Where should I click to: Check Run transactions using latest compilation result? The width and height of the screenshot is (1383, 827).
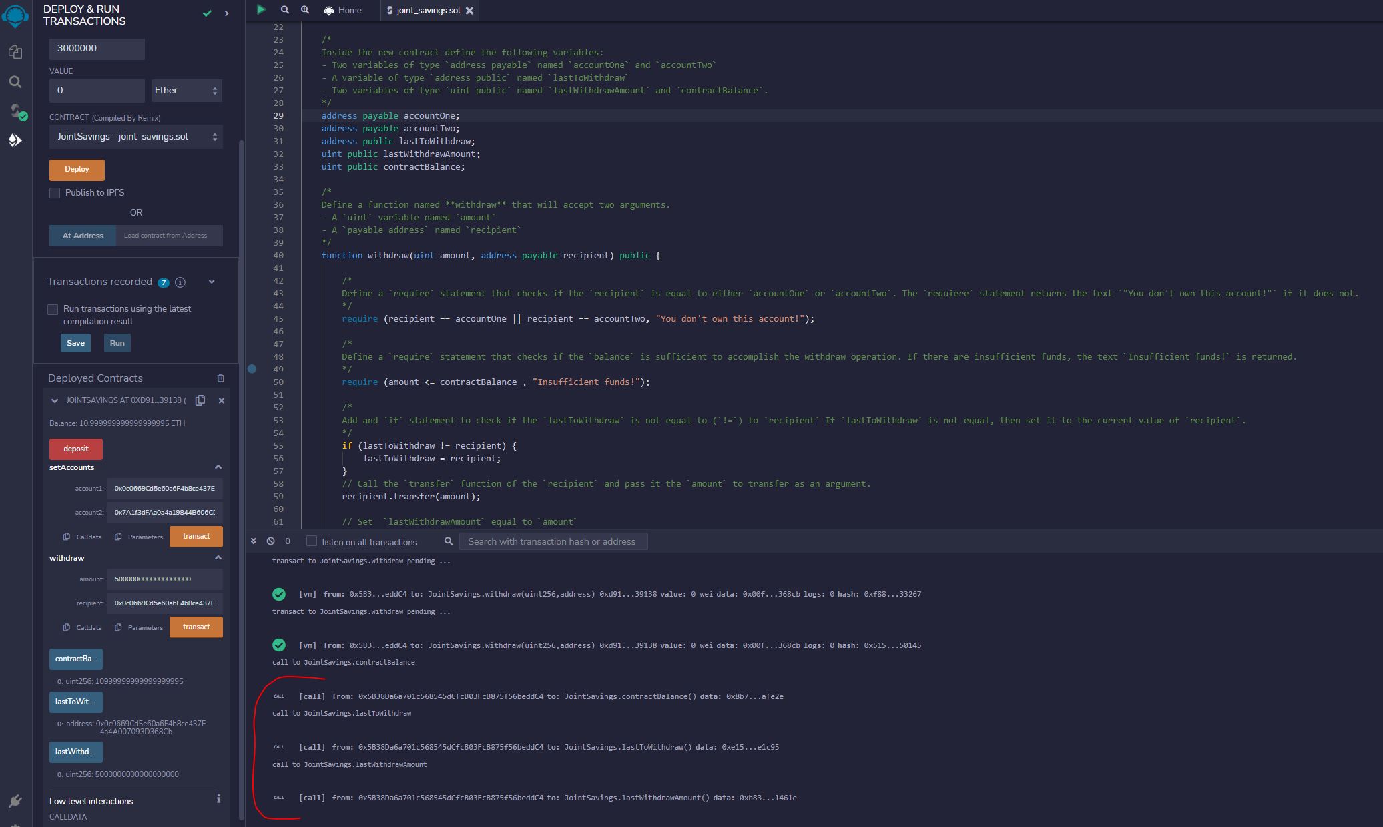(x=53, y=309)
